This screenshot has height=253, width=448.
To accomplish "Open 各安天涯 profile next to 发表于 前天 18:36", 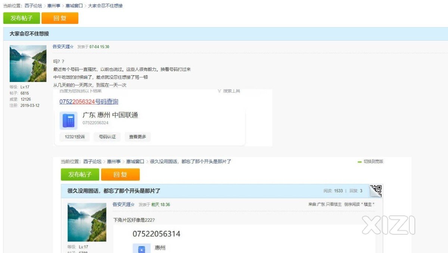I will (x=124, y=205).
